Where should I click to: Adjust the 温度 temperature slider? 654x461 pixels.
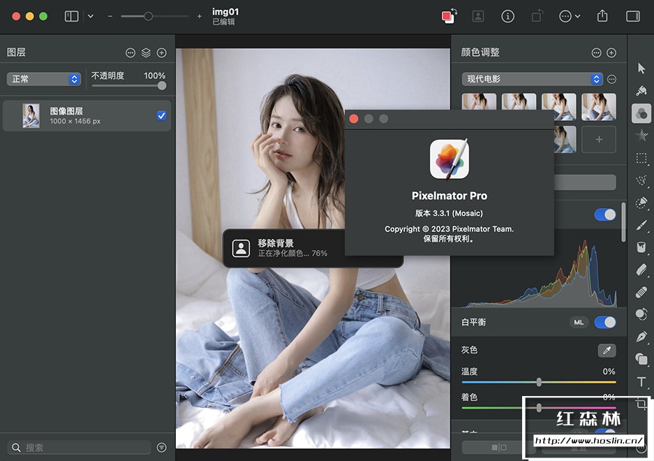[539, 381]
